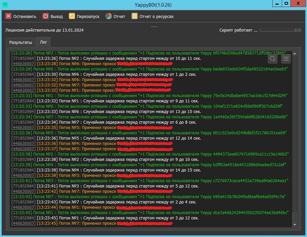Click the [13:23:36] Поток №4 proxy line

[92, 143]
